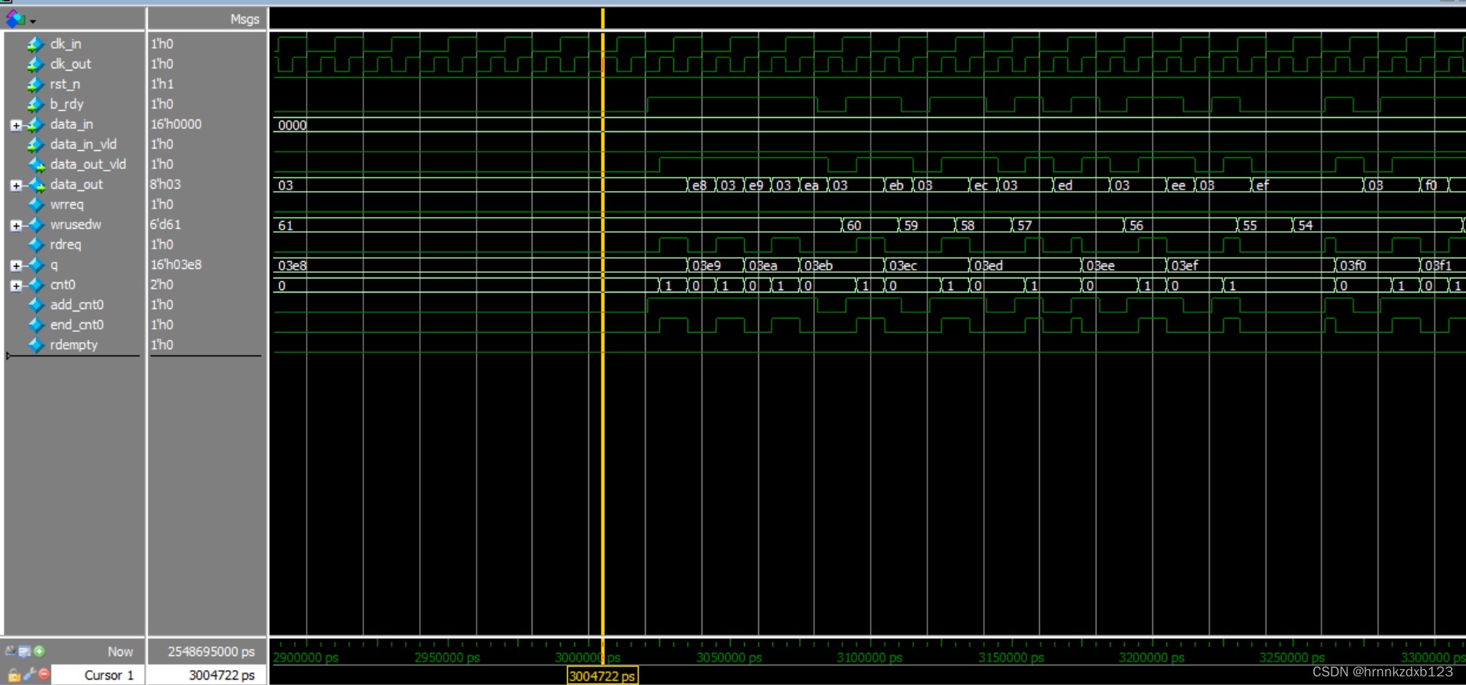Click the rdreq signal icon
The height and width of the screenshot is (685, 1466).
(x=35, y=245)
